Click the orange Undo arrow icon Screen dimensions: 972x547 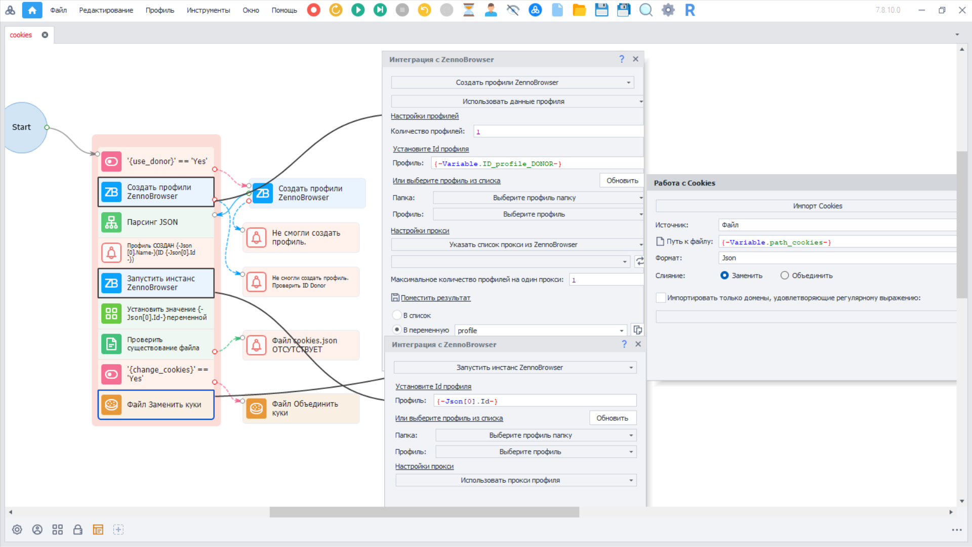coord(424,10)
